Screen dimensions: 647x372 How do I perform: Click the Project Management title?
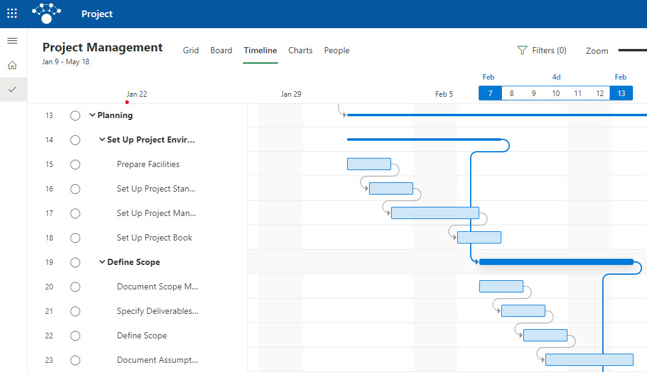click(x=102, y=47)
